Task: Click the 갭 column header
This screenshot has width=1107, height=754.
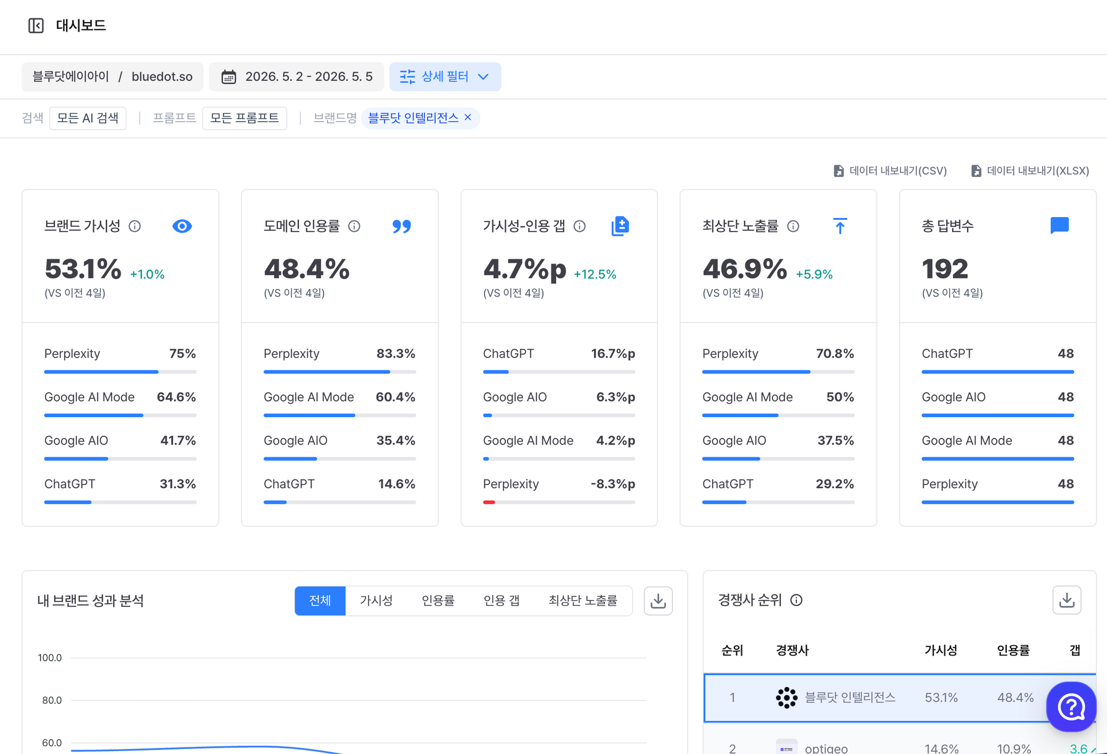Action: [x=1074, y=650]
